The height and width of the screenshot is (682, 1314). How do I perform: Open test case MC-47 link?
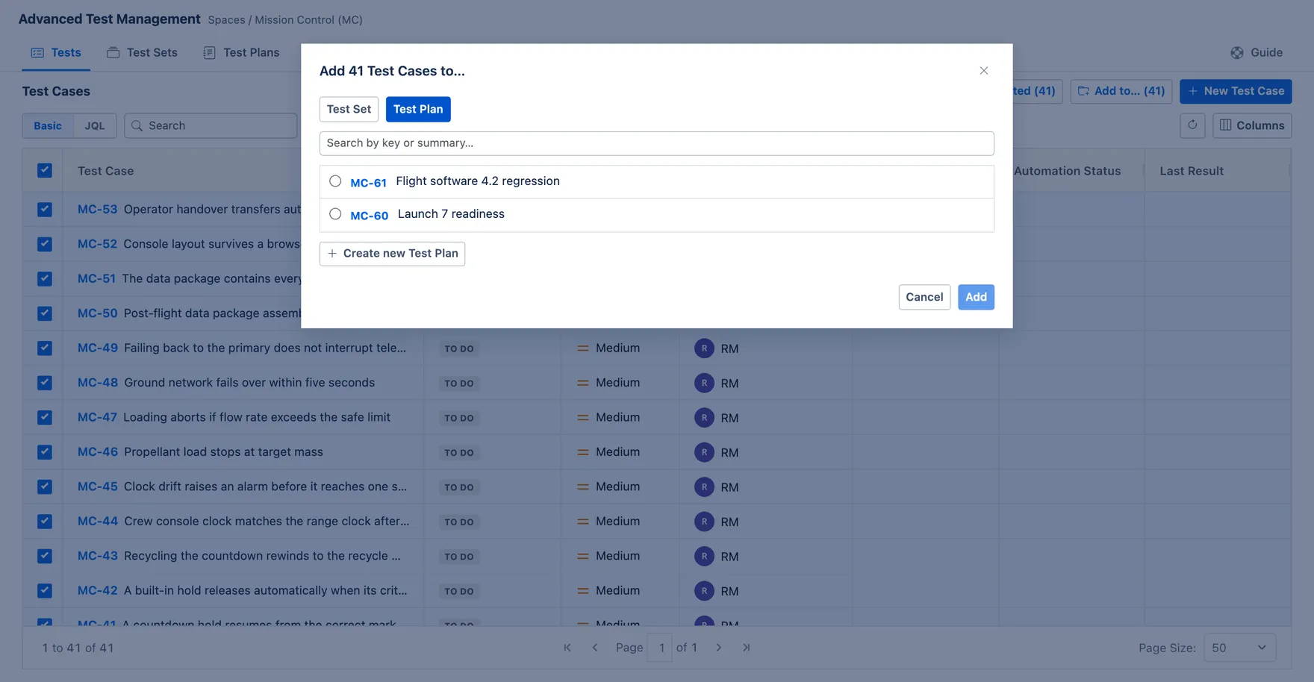click(x=97, y=417)
